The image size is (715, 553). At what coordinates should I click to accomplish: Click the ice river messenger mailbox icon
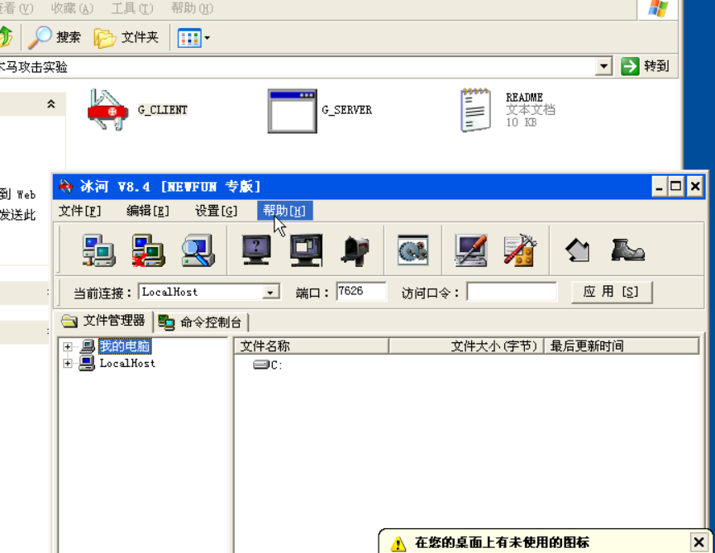pos(355,250)
